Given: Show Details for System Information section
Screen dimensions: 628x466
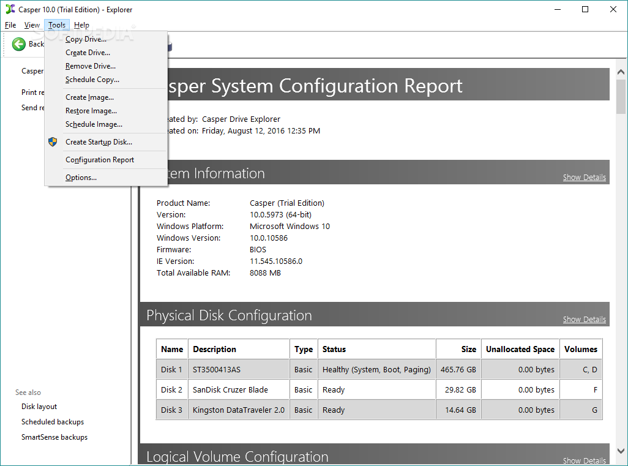Looking at the screenshot, I should coord(585,177).
